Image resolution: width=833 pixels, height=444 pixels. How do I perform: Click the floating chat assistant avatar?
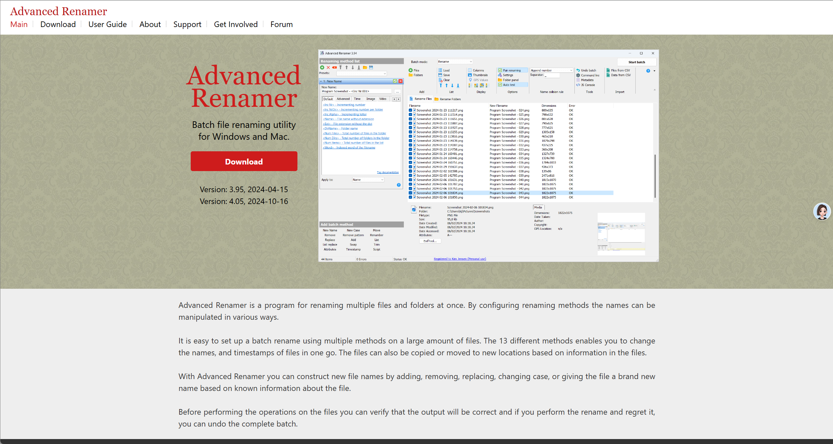pos(822,211)
